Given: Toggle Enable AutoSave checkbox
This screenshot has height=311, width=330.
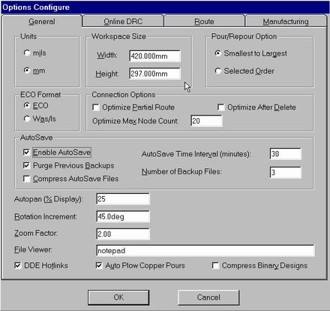Looking at the screenshot, I should pos(26,152).
